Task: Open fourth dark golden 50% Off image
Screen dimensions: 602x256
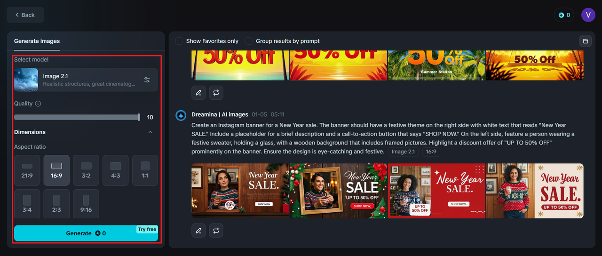Action: (535, 65)
